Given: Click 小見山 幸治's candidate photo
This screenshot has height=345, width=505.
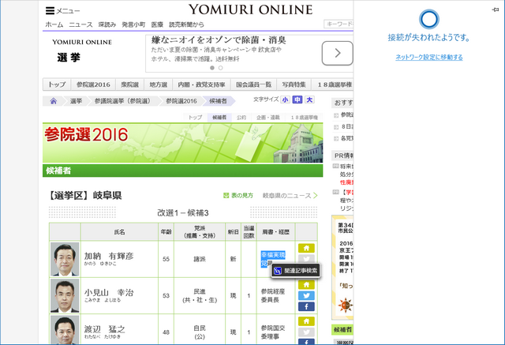Looking at the screenshot, I should point(65,296).
